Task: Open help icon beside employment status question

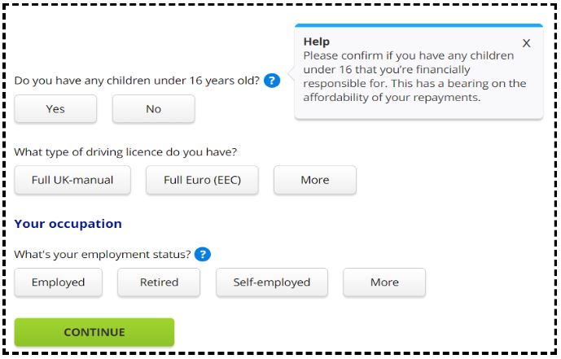Action: point(203,254)
